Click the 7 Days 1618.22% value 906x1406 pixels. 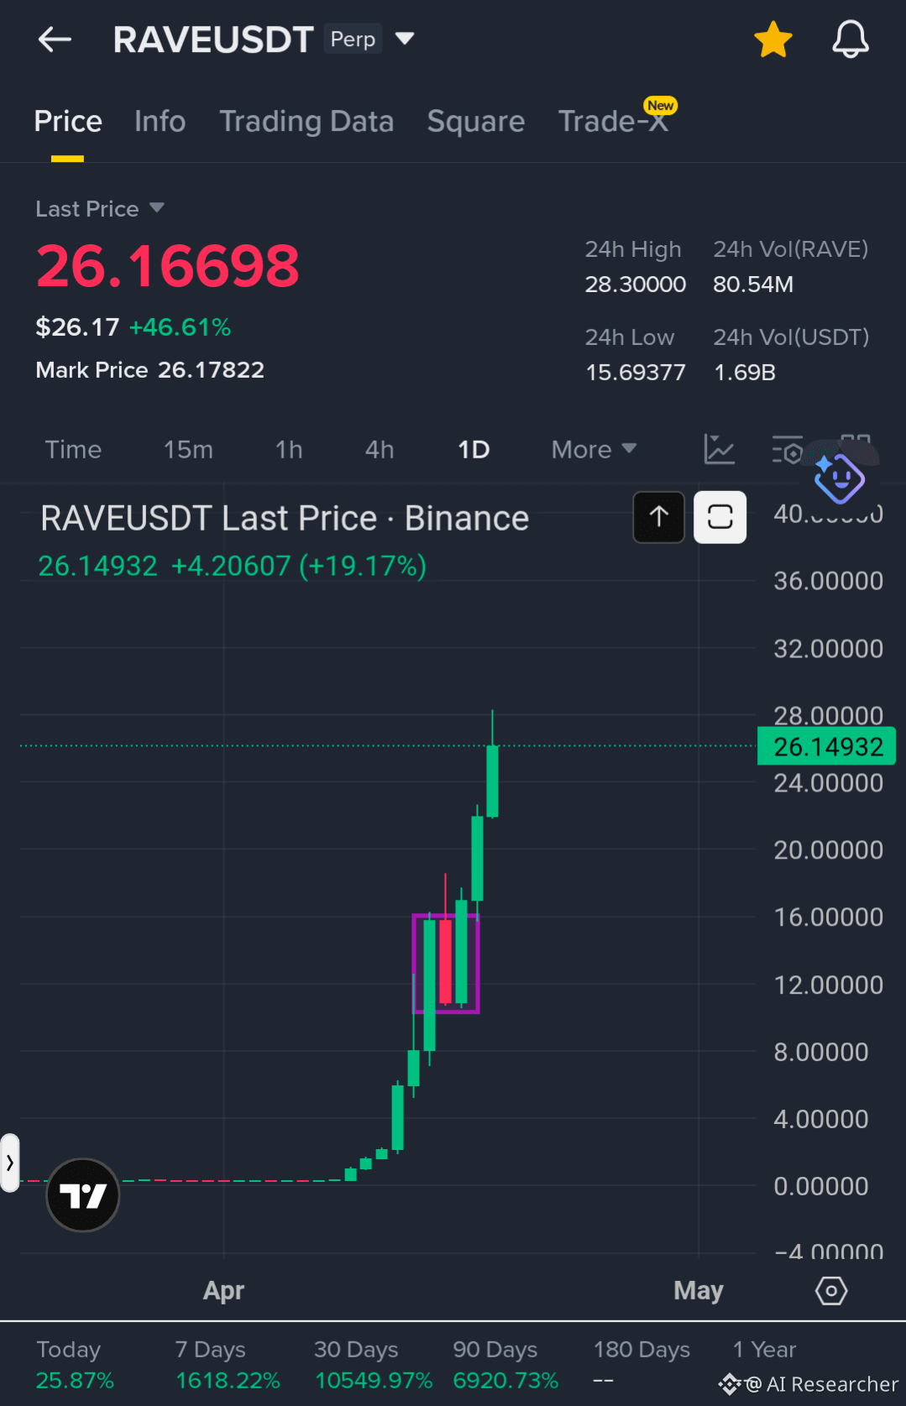[228, 1380]
